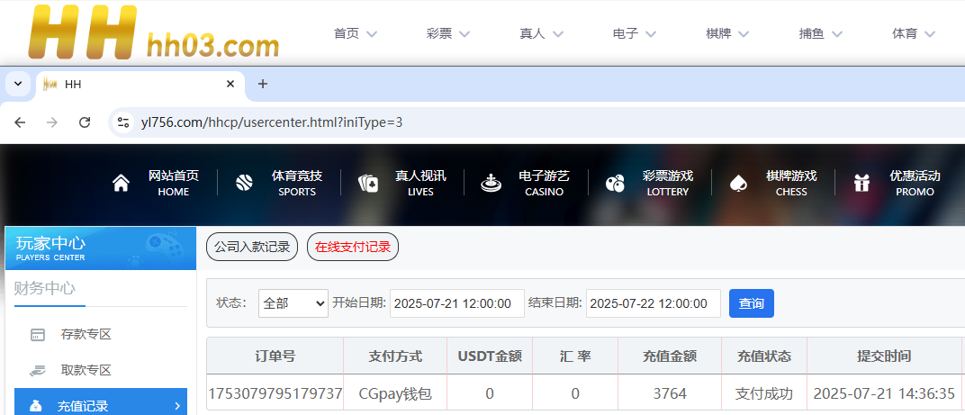Open 存款专区 in the sidebar
965x415 pixels.
click(86, 334)
